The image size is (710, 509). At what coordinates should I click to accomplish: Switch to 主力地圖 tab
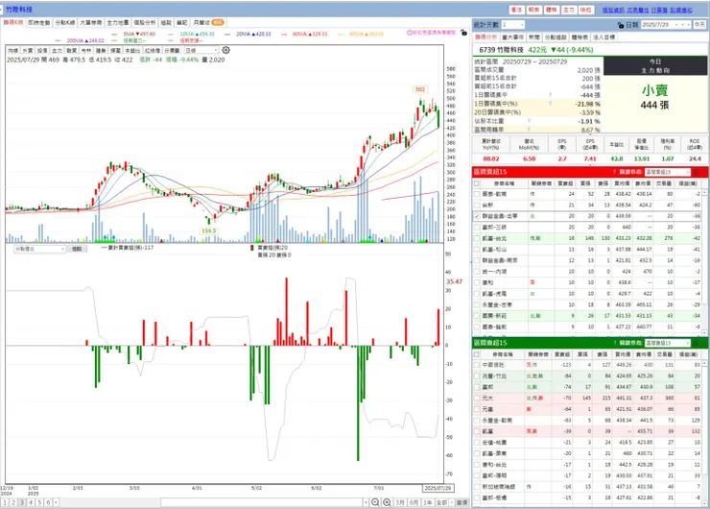coord(118,22)
